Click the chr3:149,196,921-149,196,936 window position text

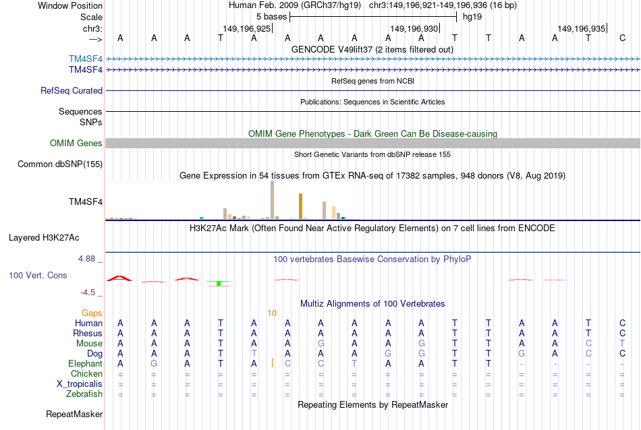[x=443, y=5]
